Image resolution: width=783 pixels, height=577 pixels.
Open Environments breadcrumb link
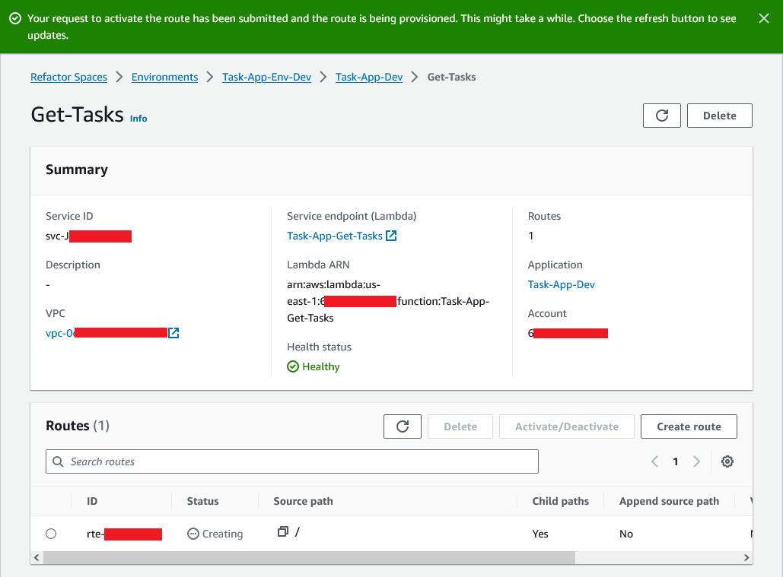click(165, 77)
